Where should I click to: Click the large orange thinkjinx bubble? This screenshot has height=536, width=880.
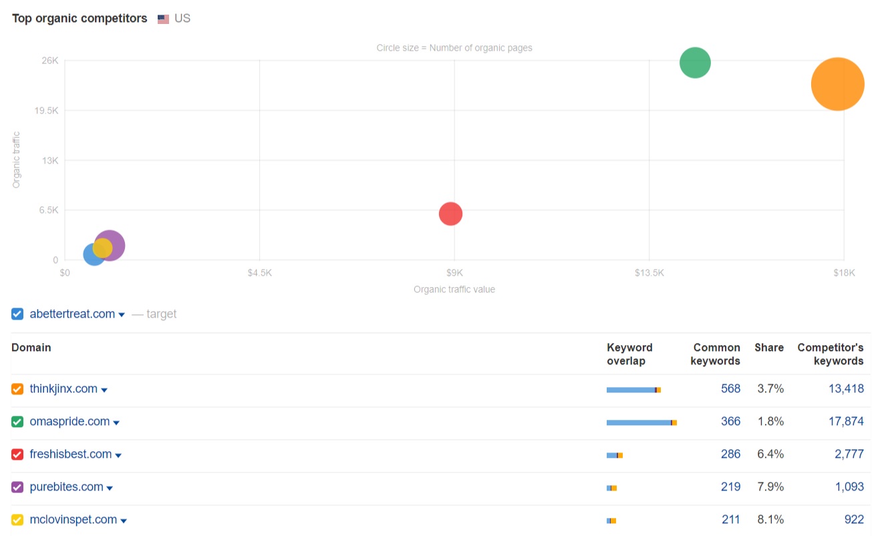click(x=837, y=84)
